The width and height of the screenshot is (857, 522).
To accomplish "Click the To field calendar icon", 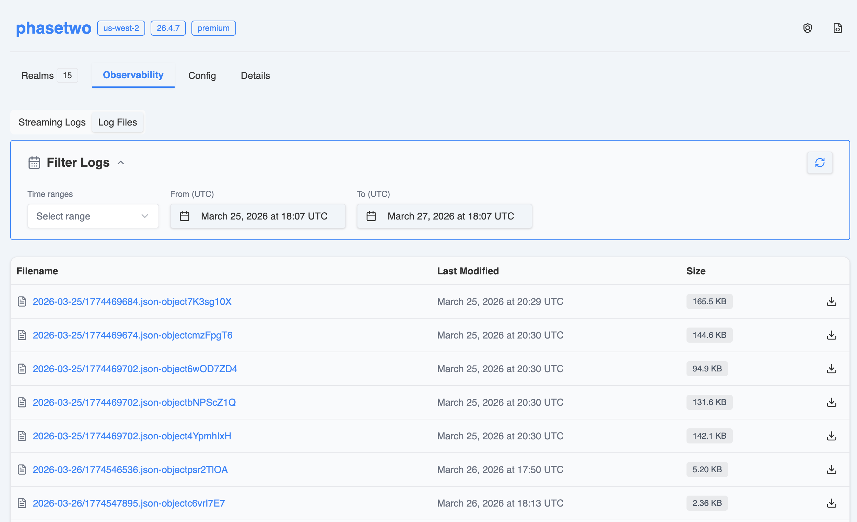I will coord(371,216).
